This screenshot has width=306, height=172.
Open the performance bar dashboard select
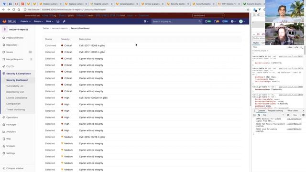pos(208,15)
